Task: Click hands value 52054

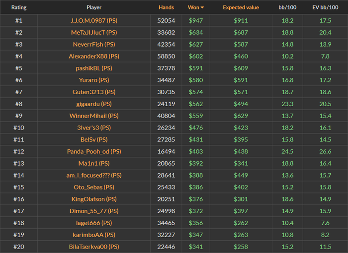Action: tap(166, 21)
